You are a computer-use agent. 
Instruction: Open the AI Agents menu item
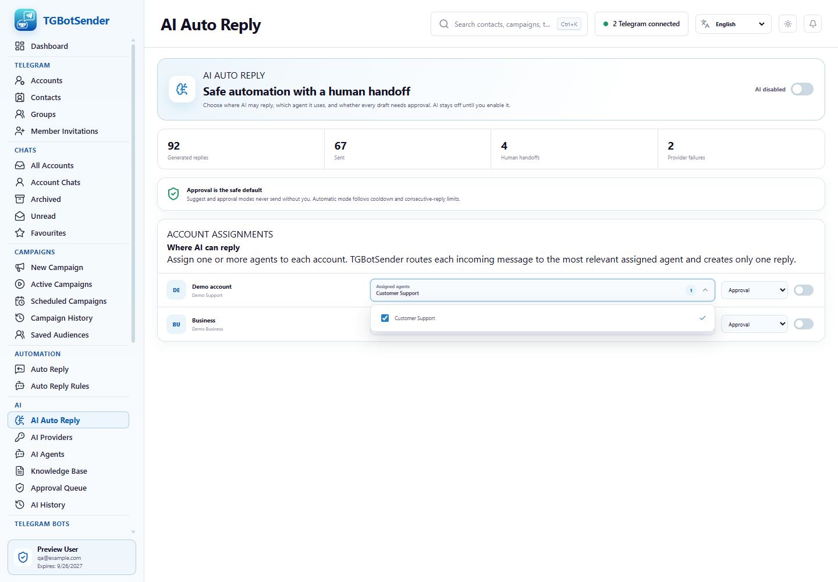coord(68,454)
